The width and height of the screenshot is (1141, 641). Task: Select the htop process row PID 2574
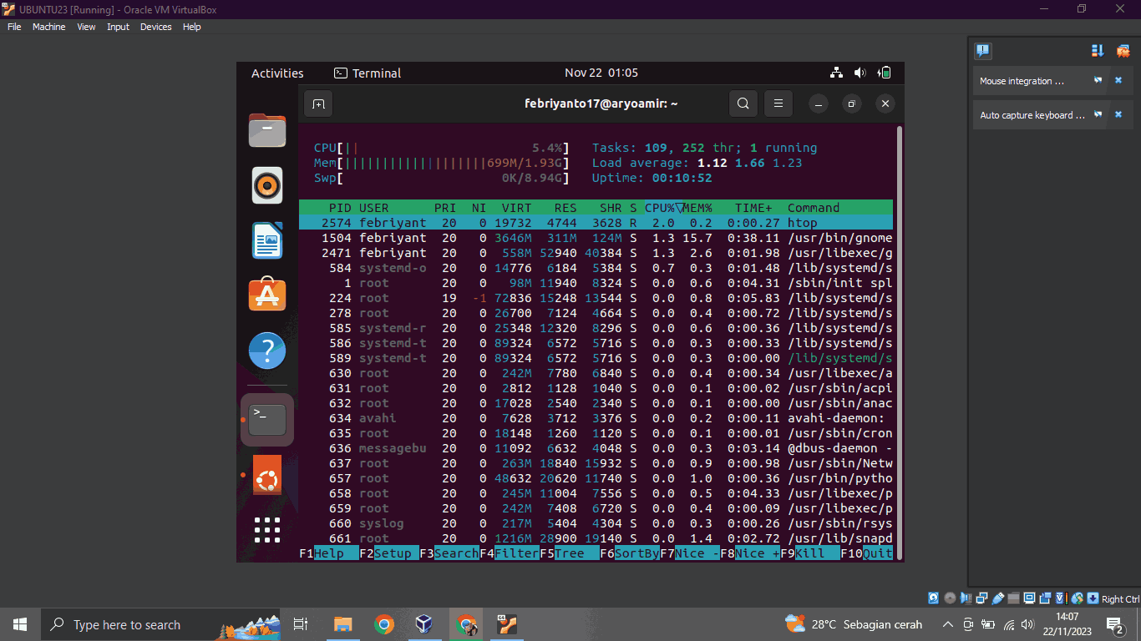[596, 223]
